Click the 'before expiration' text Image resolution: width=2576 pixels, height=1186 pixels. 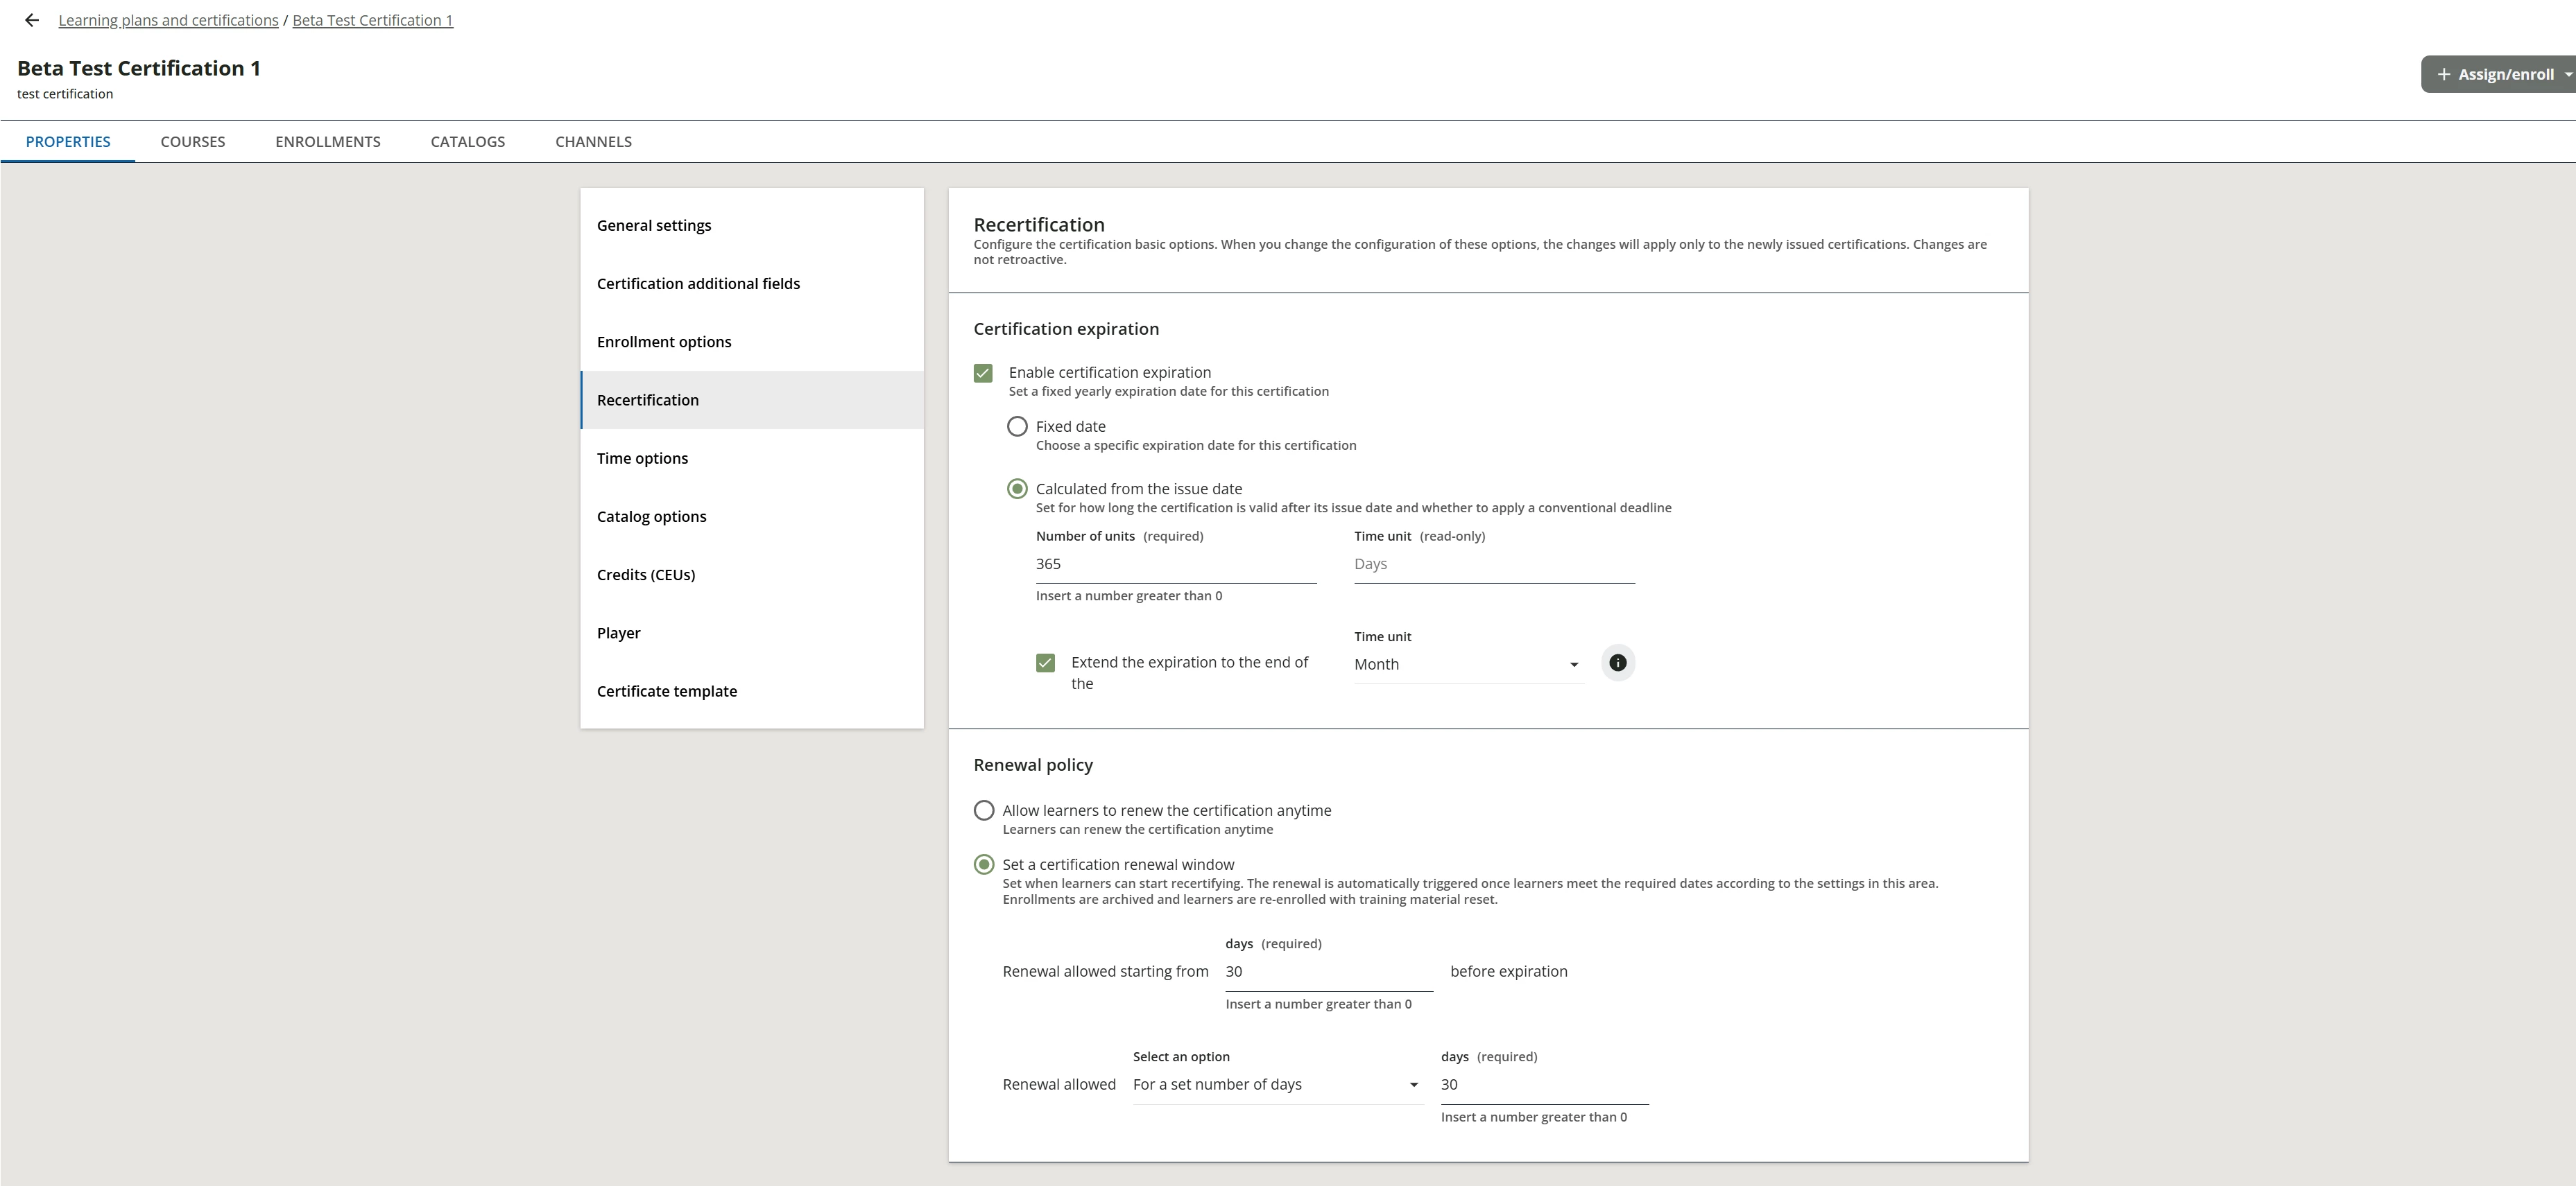coord(1509,973)
